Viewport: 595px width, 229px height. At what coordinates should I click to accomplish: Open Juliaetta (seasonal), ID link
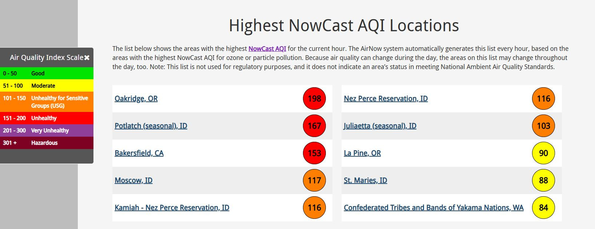pos(380,126)
